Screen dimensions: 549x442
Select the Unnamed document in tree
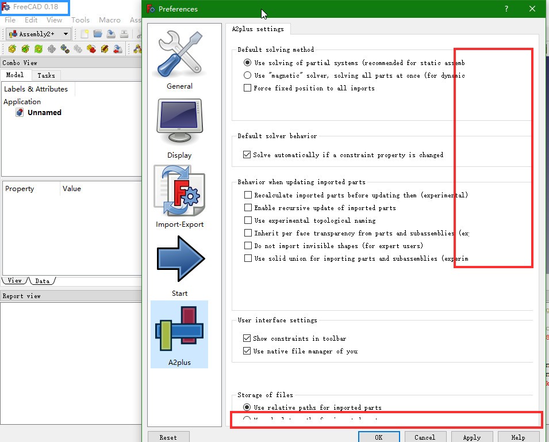click(x=44, y=113)
